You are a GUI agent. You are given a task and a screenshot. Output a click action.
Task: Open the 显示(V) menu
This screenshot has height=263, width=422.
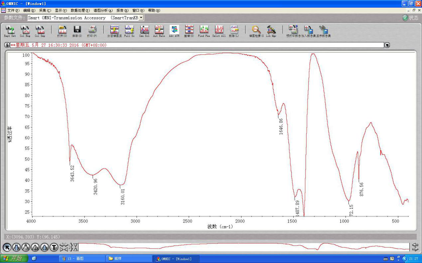point(61,10)
